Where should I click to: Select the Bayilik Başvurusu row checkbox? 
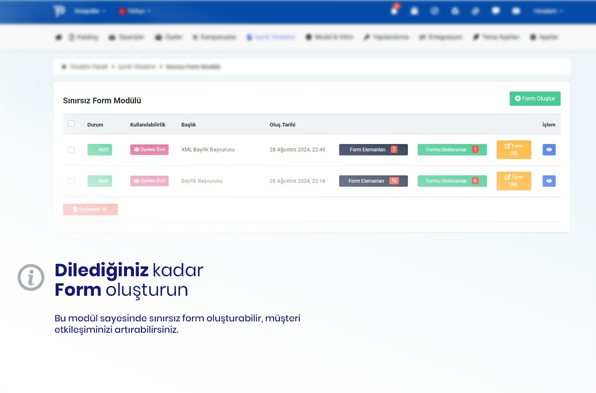tap(71, 181)
